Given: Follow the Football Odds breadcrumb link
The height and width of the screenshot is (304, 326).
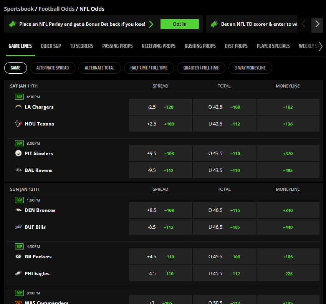Looking at the screenshot, I should [56, 9].
